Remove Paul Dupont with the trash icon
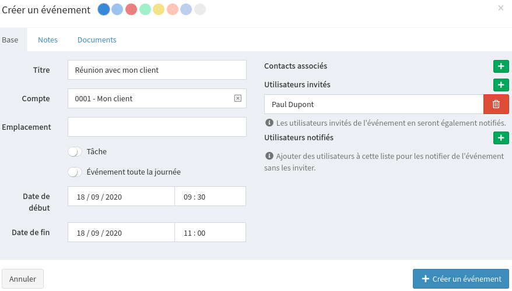 tap(496, 104)
